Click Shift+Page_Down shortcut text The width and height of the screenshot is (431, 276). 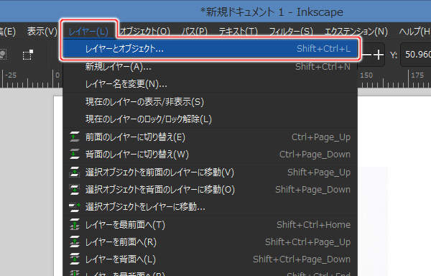tap(313, 190)
